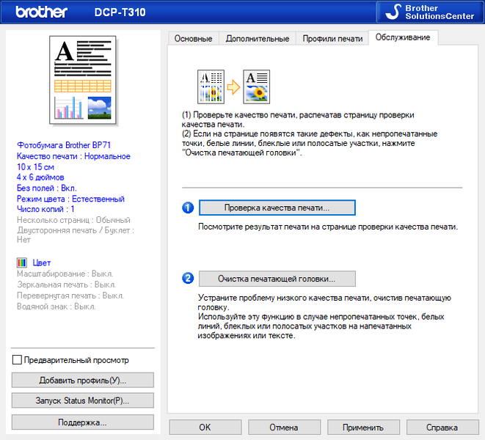Click the Цвет label

pos(41,263)
